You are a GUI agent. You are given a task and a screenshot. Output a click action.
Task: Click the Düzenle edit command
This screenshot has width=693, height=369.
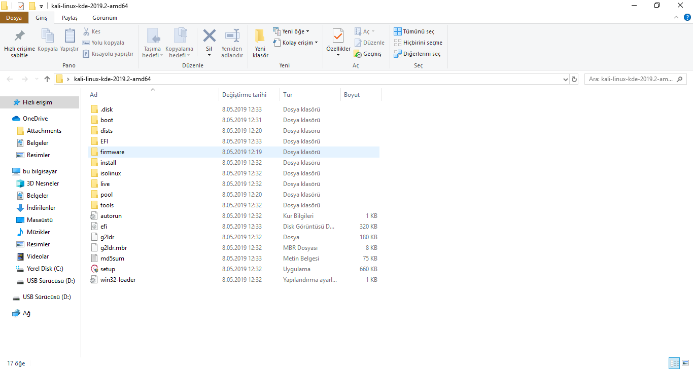pyautogui.click(x=369, y=43)
